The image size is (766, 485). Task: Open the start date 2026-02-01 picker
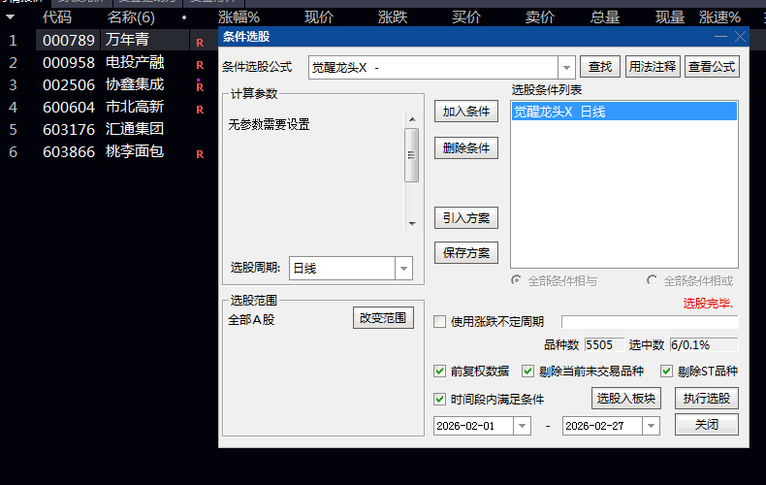[522, 426]
